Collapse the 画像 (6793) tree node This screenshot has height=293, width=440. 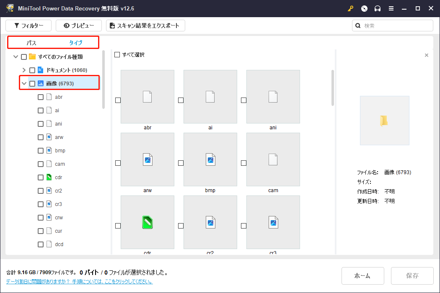coord(24,83)
